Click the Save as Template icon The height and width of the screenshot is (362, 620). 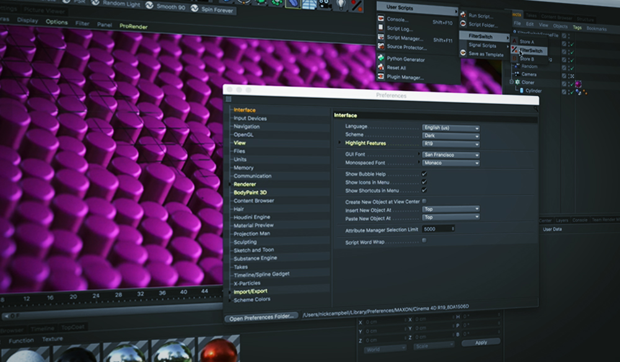pyautogui.click(x=463, y=53)
